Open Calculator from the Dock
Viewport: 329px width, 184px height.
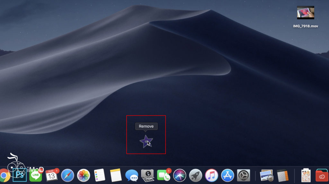click(283, 175)
